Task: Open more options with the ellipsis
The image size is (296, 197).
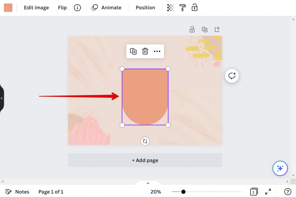Action: tap(157, 51)
